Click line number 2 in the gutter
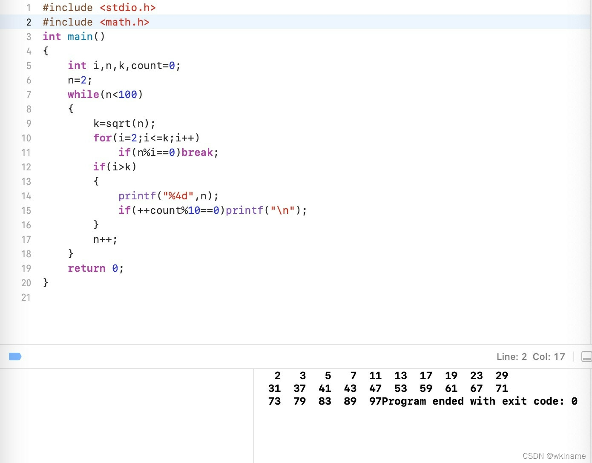This screenshot has height=463, width=592. click(x=29, y=22)
